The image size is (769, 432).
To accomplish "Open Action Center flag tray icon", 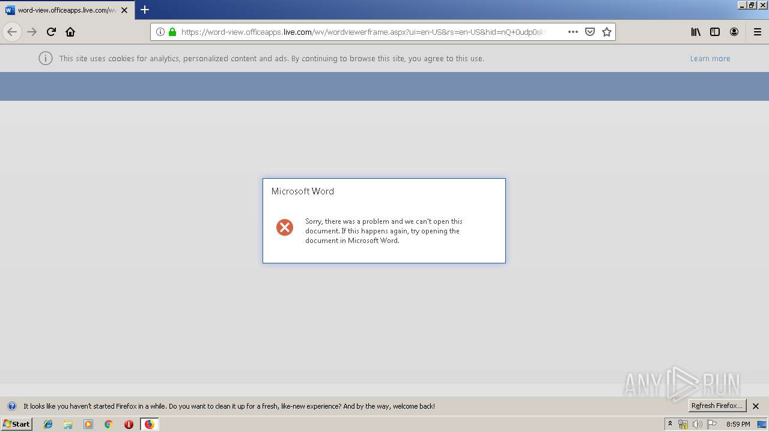I will pyautogui.click(x=712, y=424).
